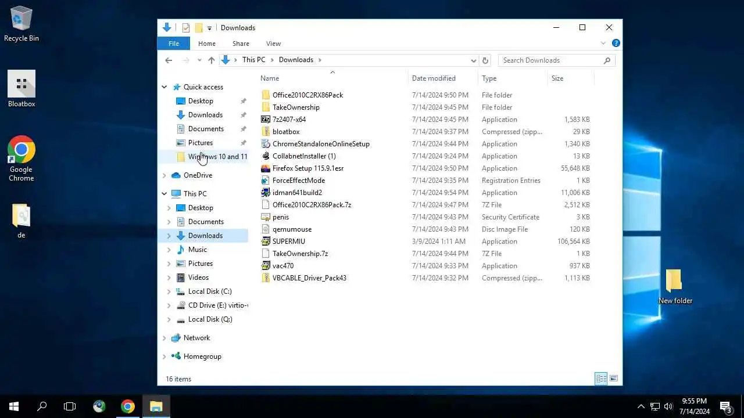Select the idman641build2 application
The width and height of the screenshot is (744, 418).
[x=297, y=193]
